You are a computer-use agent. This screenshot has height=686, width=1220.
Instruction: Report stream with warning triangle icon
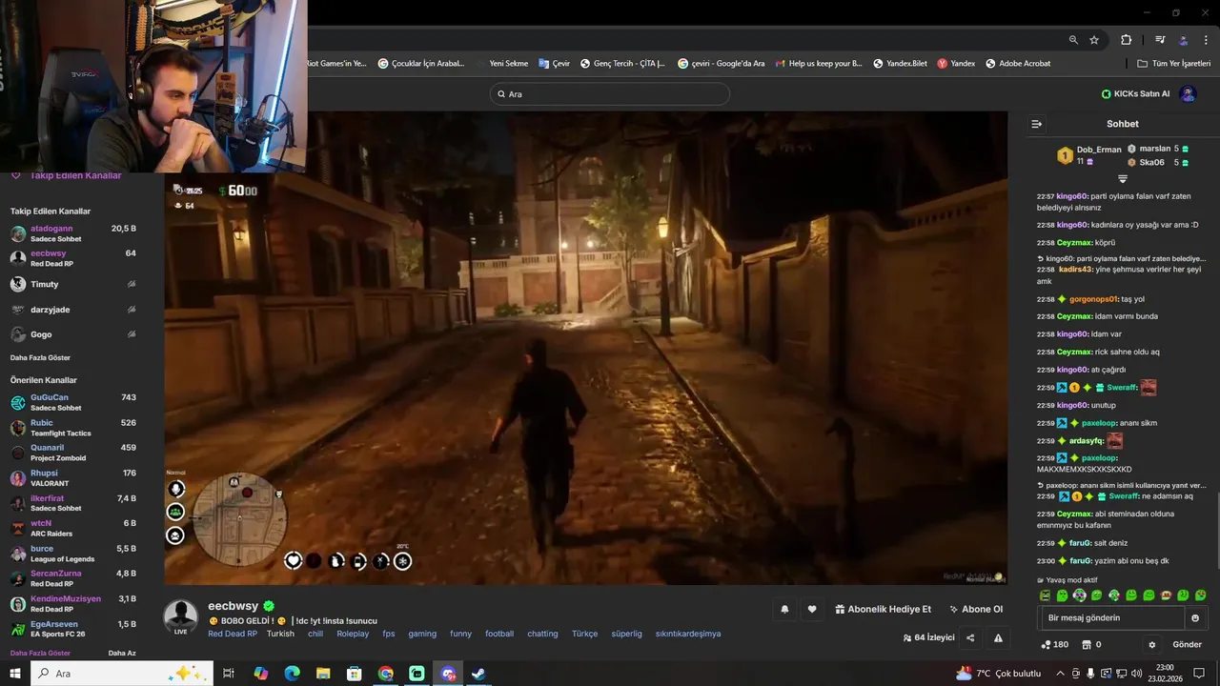pos(998,638)
